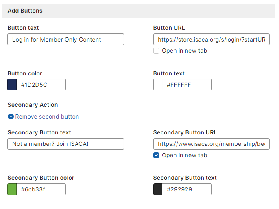Click the Secondary Action heading
This screenshot has height=209, width=279.
[33, 105]
